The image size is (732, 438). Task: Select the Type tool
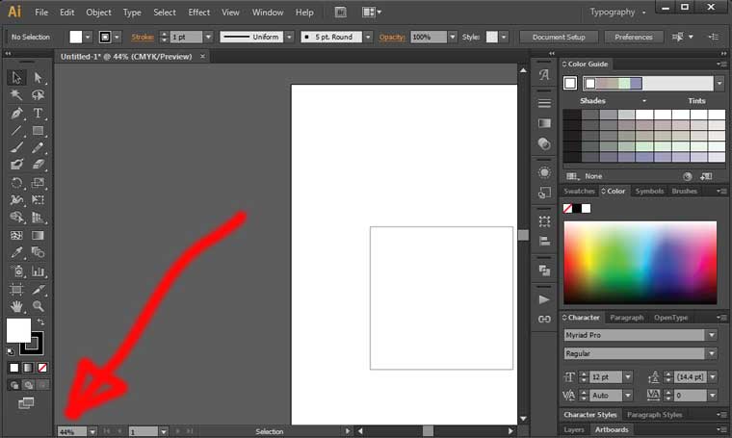(38, 113)
